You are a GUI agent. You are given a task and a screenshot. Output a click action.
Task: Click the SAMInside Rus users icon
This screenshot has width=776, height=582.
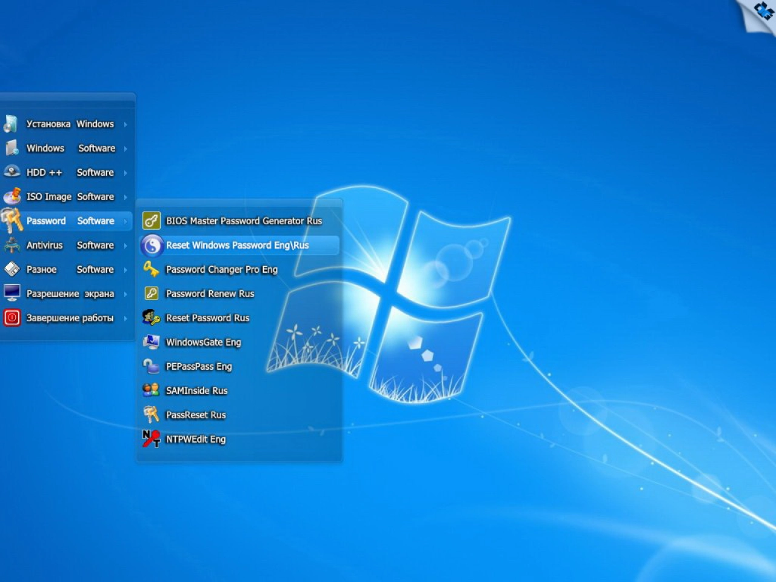pos(152,390)
